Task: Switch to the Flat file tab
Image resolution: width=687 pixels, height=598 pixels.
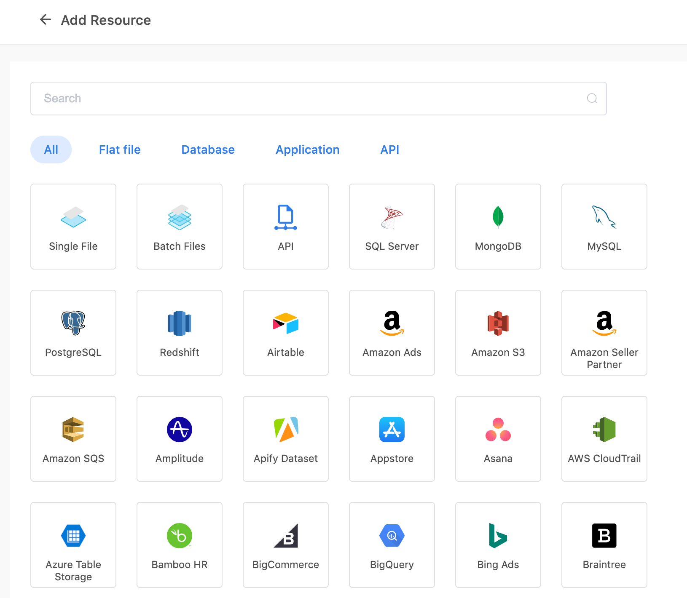Action: (120, 149)
